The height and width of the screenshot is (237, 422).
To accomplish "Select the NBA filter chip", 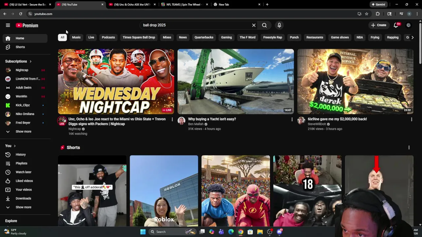I will pos(360,38).
